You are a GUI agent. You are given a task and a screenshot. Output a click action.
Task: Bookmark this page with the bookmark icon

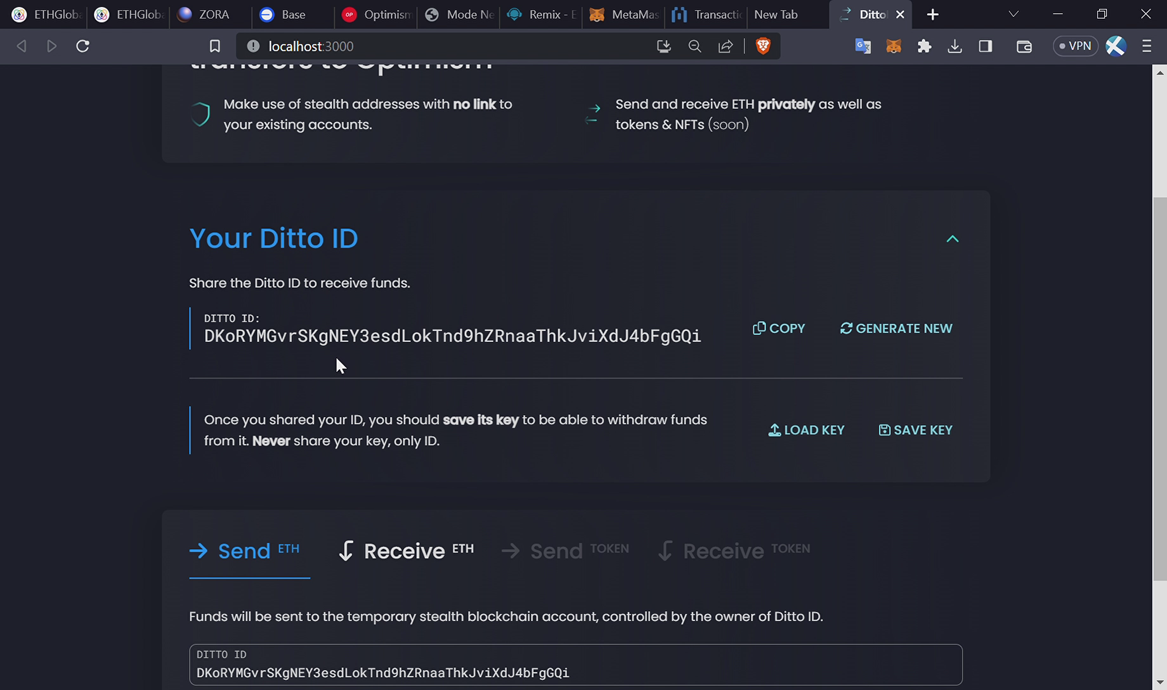click(215, 46)
